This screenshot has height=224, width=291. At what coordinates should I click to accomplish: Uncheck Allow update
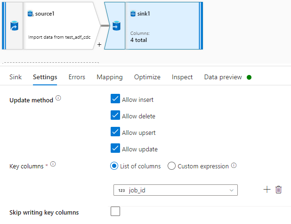tap(115, 148)
